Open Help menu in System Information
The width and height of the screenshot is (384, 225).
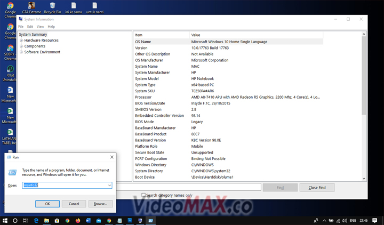tap(51, 27)
